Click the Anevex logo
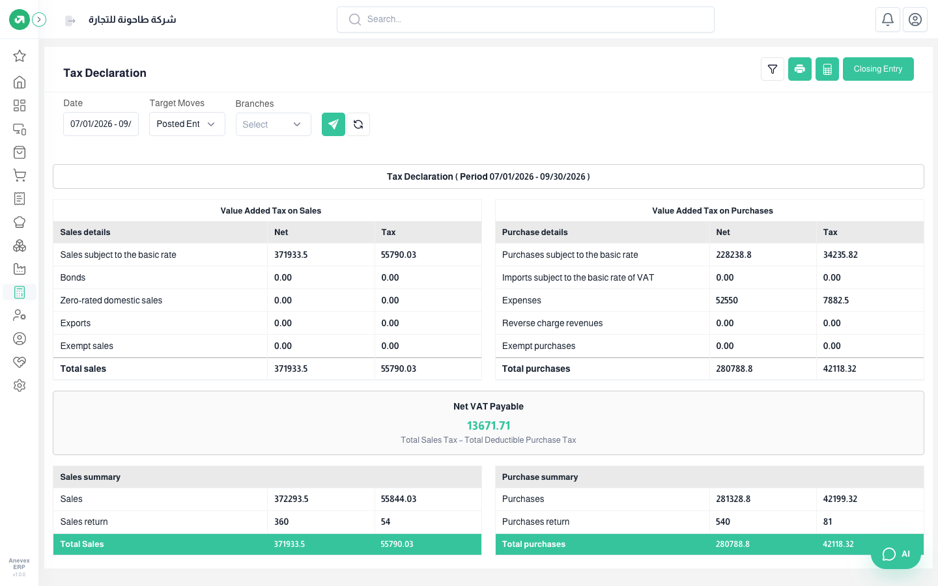This screenshot has height=586, width=938. [x=20, y=20]
